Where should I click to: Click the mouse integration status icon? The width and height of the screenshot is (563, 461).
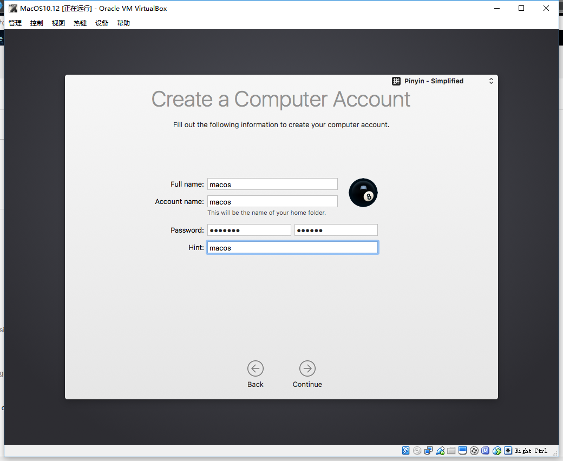497,451
